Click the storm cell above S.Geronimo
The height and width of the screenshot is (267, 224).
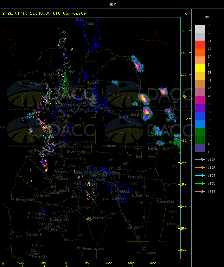point(163,91)
